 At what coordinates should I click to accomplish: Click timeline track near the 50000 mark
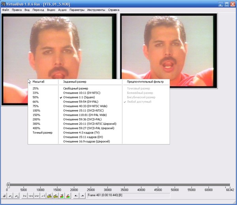pos(175,185)
